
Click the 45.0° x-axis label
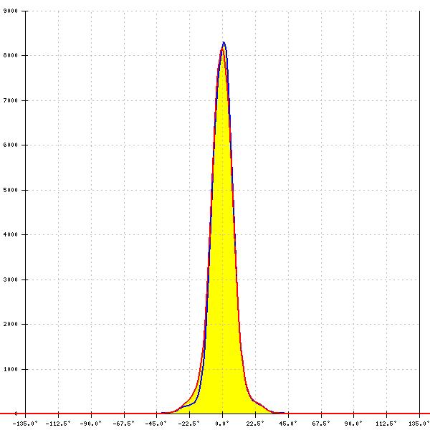288,424
